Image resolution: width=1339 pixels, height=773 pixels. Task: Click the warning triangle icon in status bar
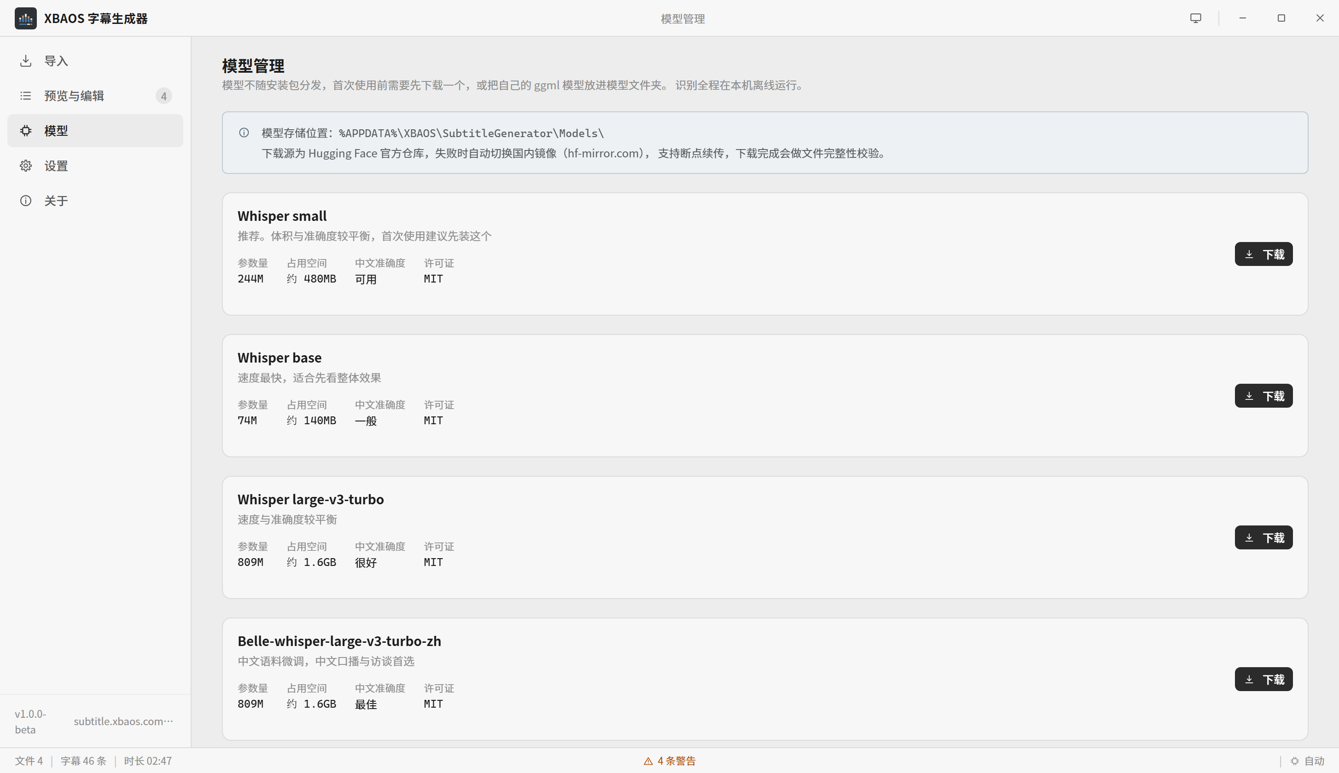pos(648,761)
